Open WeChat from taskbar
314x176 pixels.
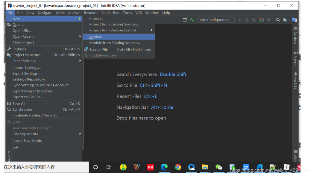(219, 167)
